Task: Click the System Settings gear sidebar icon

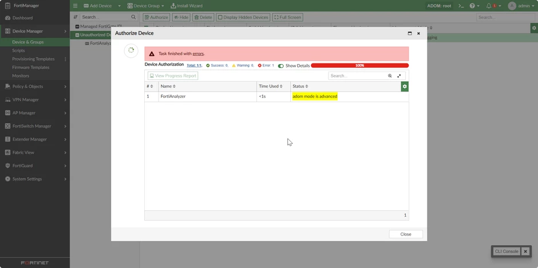Action: point(7,179)
